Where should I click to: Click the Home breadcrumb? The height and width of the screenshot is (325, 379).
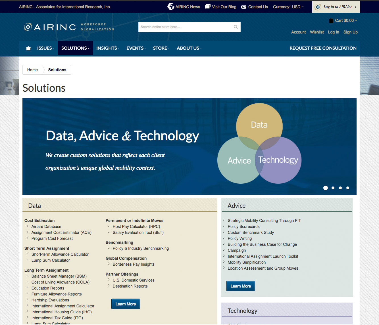coord(32,70)
